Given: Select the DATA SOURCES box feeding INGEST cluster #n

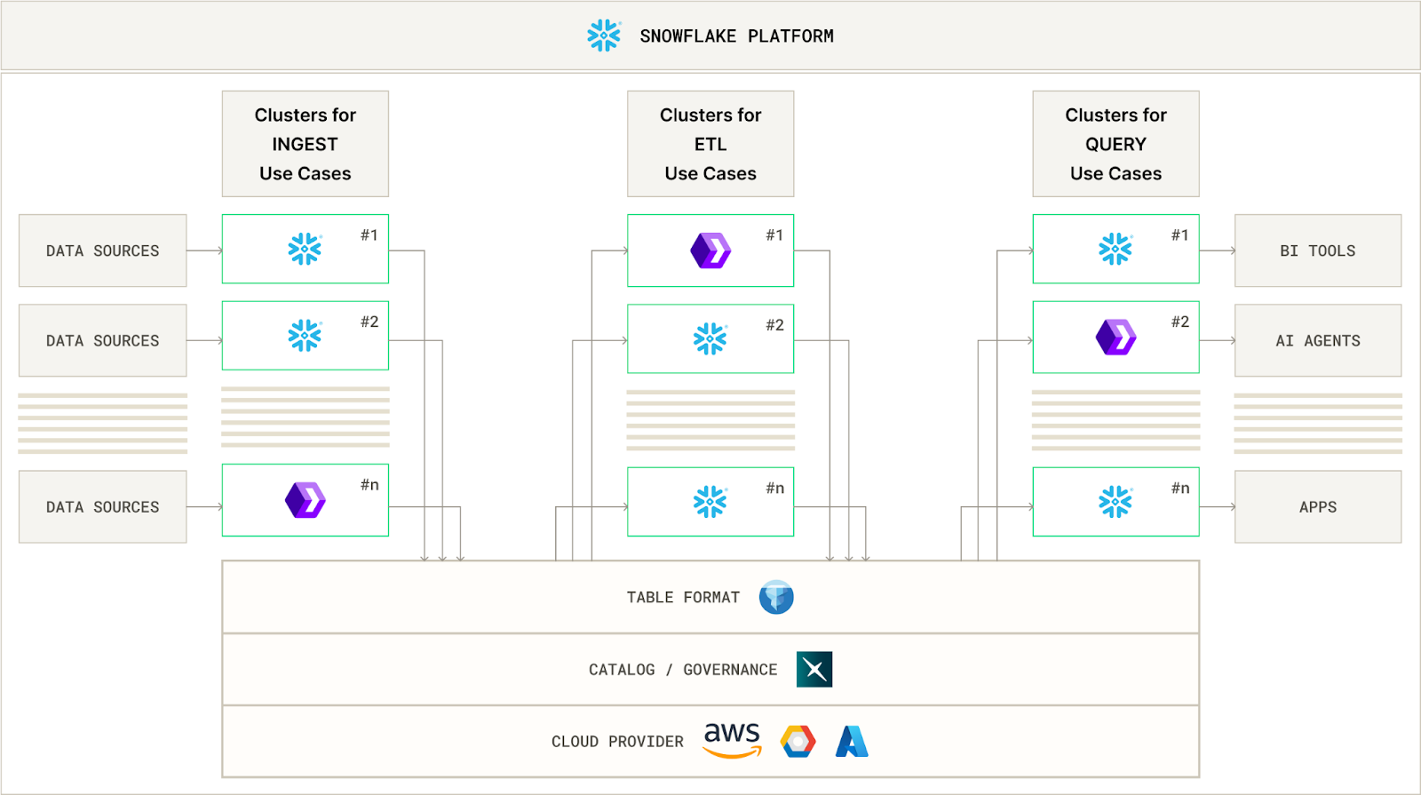Looking at the screenshot, I should coord(103,506).
